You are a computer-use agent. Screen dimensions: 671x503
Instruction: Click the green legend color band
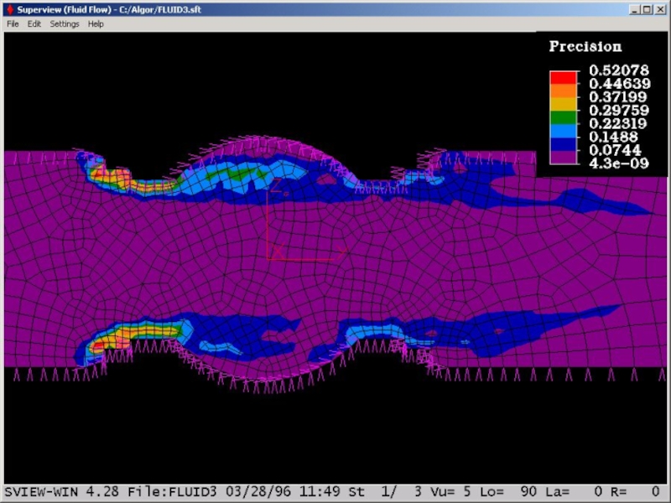tap(563, 117)
